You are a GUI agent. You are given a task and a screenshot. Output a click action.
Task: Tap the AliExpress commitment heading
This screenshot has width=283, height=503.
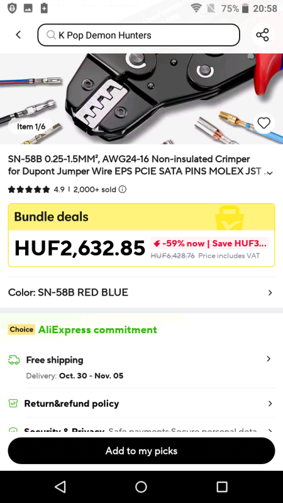(97, 329)
